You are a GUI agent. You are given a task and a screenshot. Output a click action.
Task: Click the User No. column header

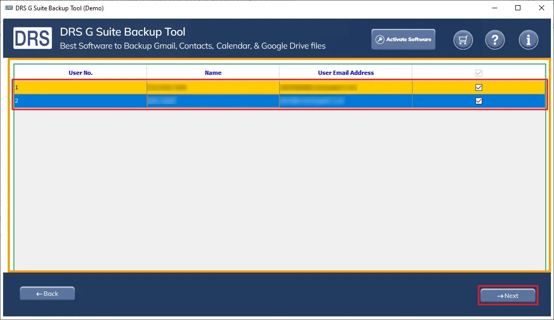click(81, 73)
